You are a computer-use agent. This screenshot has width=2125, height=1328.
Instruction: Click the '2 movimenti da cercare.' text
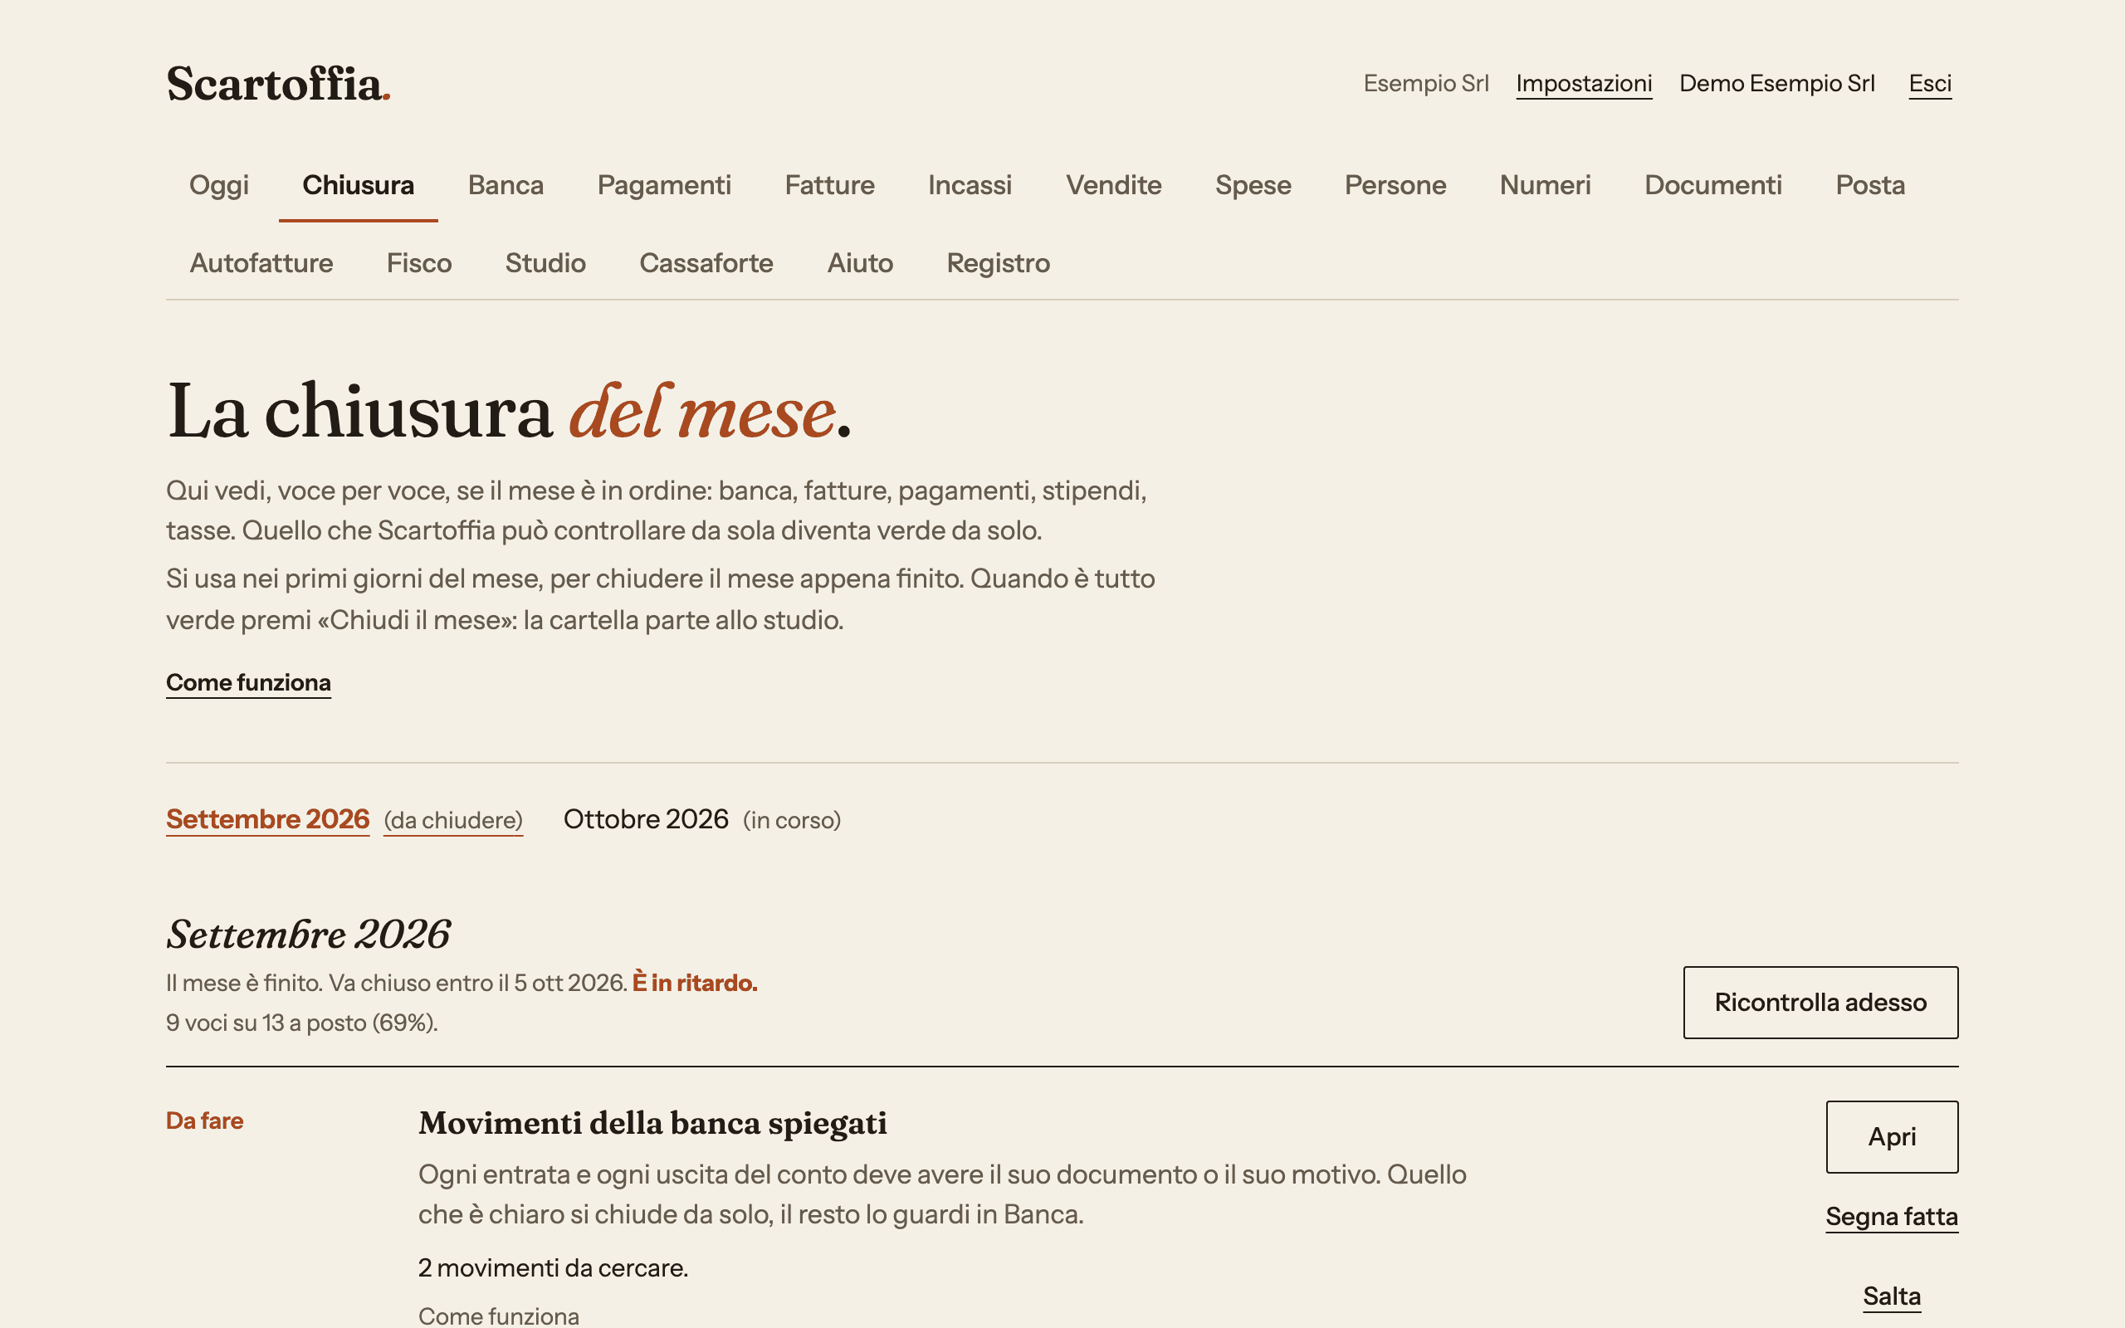pos(553,1267)
